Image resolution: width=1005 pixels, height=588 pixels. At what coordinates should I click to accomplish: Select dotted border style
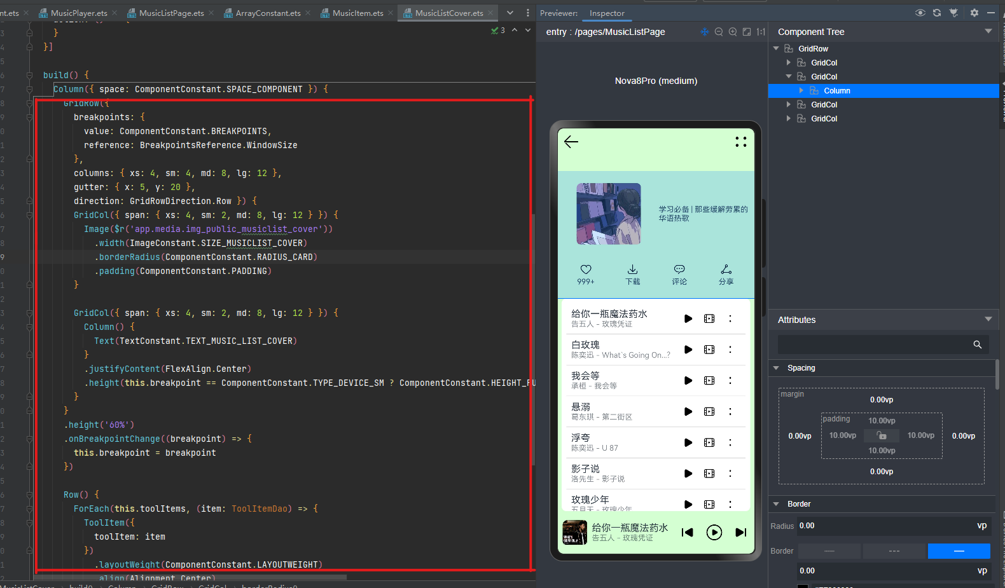click(829, 551)
